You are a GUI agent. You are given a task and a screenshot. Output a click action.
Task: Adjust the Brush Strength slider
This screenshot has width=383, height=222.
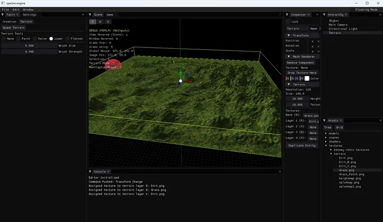coord(29,52)
